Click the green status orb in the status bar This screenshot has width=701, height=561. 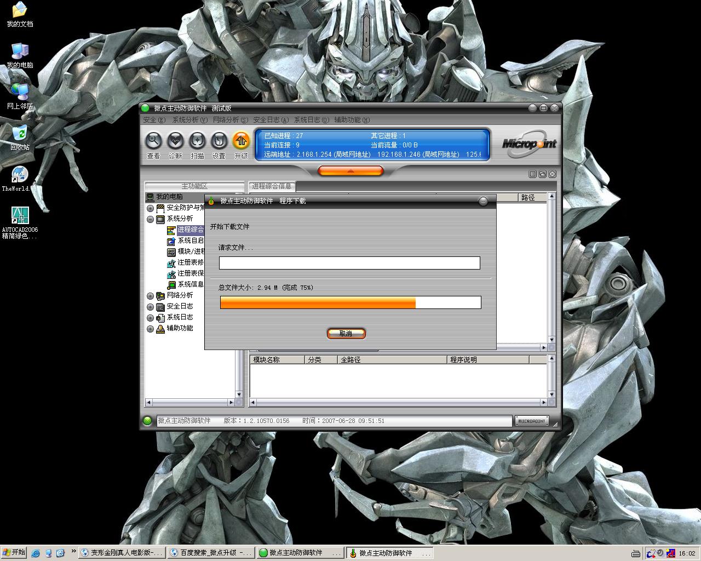pos(147,421)
